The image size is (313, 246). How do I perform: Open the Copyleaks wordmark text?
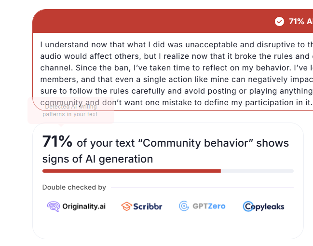click(x=267, y=206)
